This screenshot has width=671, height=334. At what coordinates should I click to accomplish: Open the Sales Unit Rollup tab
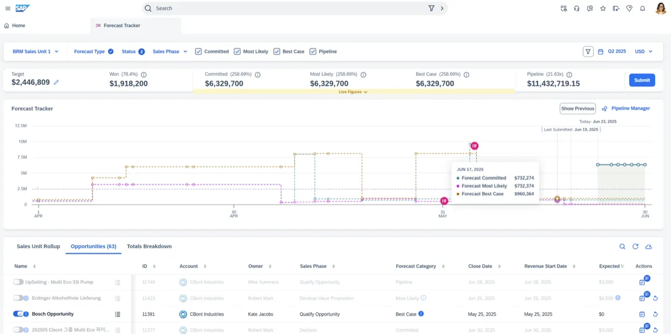pyautogui.click(x=38, y=246)
